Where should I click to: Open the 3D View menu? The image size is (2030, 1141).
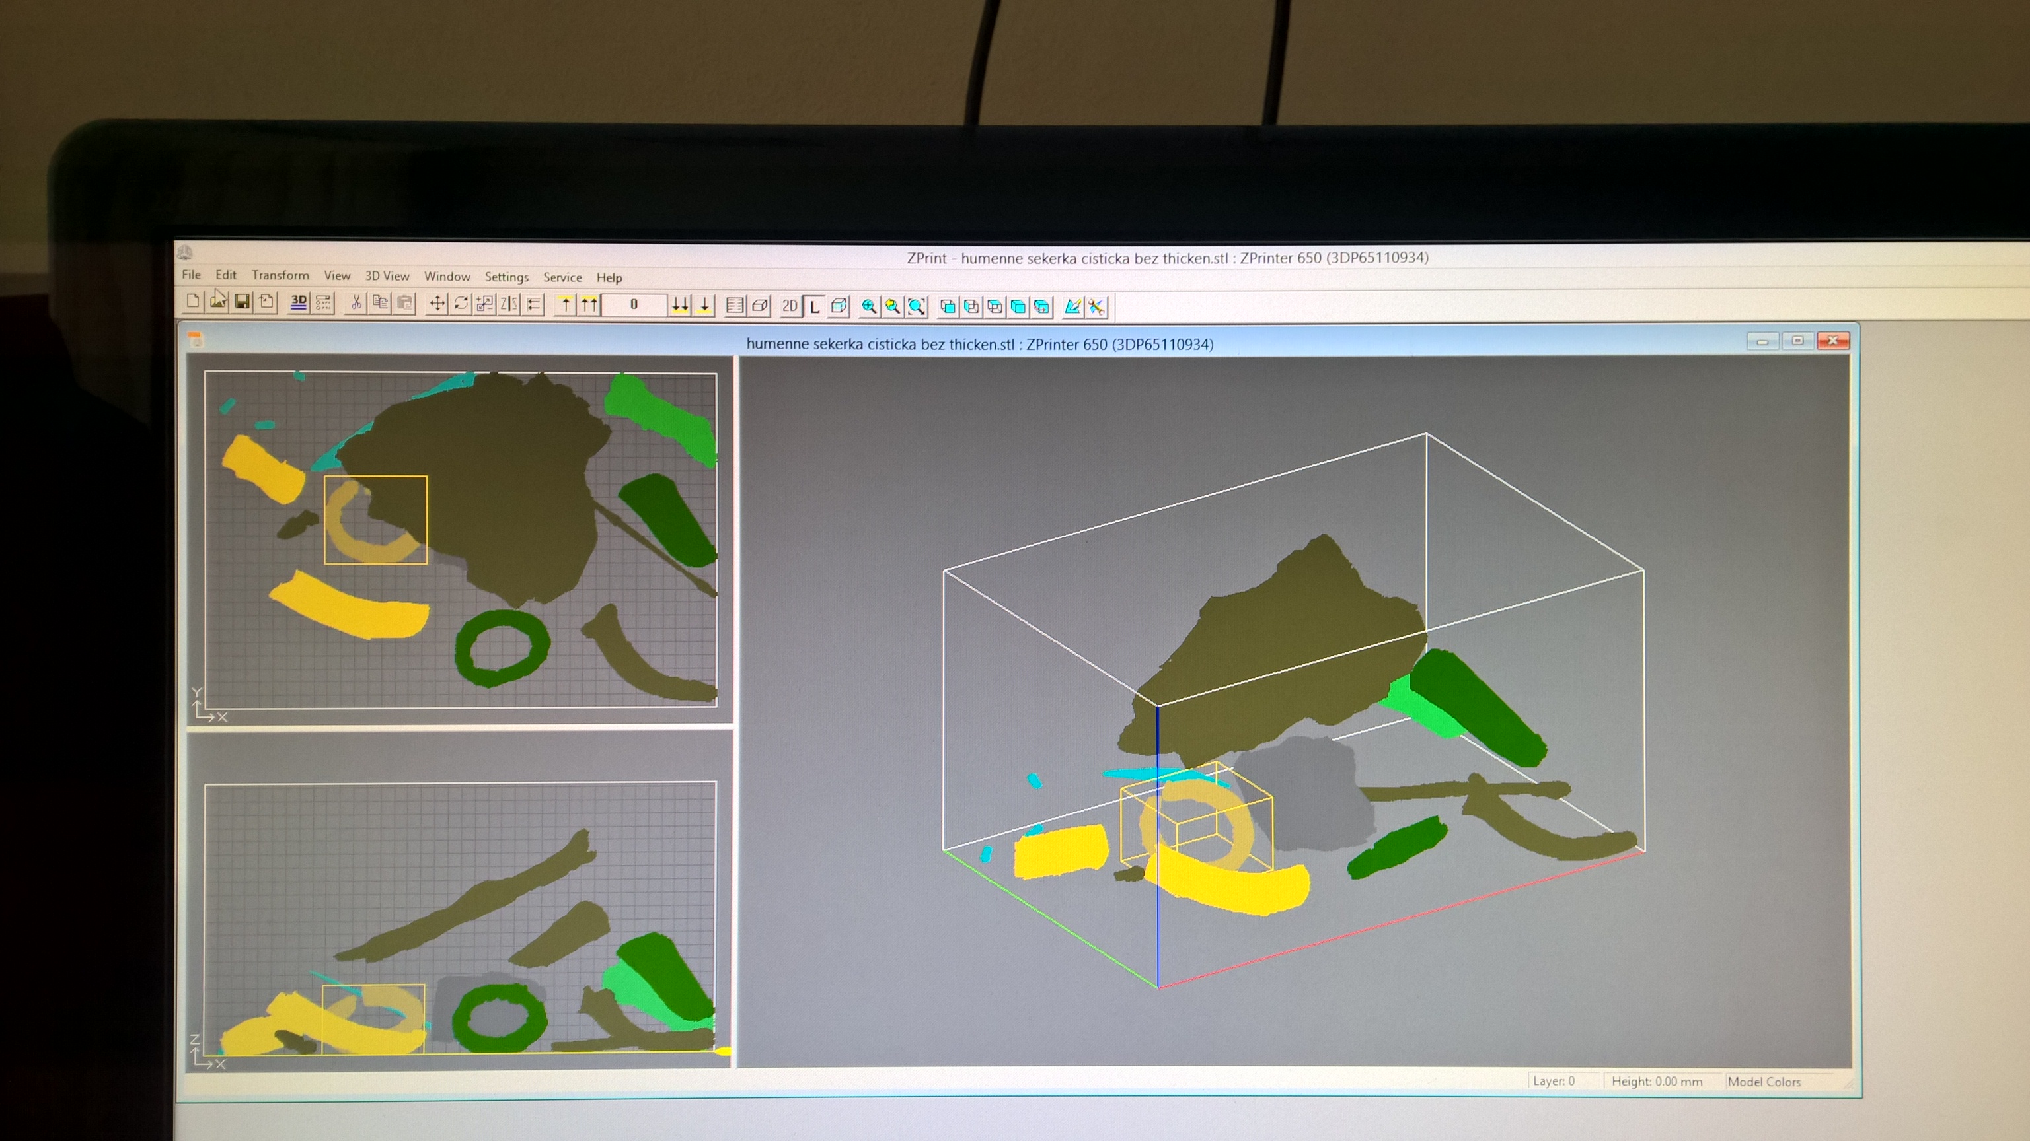387,275
